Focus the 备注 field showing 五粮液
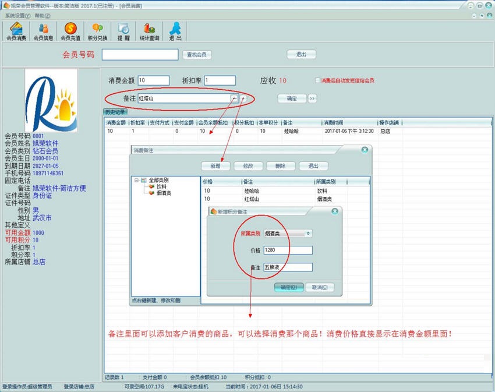The height and width of the screenshot is (392, 495). tap(288, 267)
